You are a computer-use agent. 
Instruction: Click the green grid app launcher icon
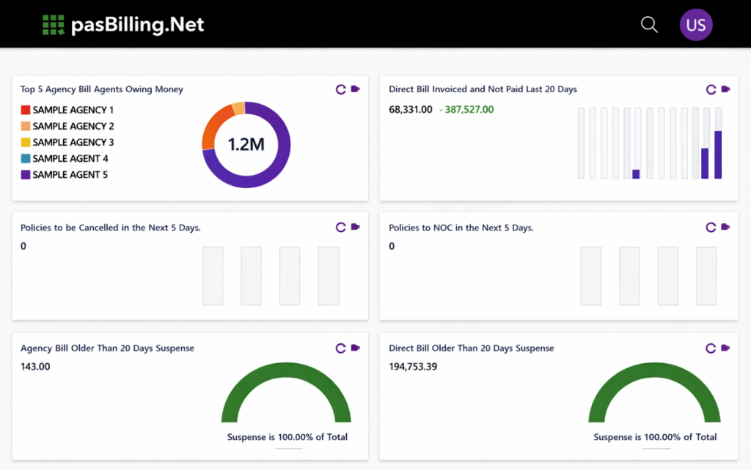tap(53, 25)
